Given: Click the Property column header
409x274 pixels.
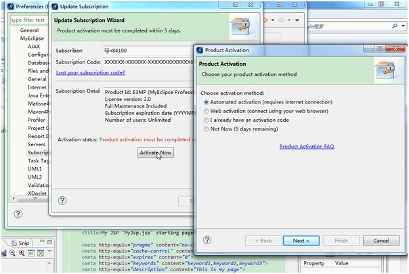Looking at the screenshot, I should tap(314, 263).
